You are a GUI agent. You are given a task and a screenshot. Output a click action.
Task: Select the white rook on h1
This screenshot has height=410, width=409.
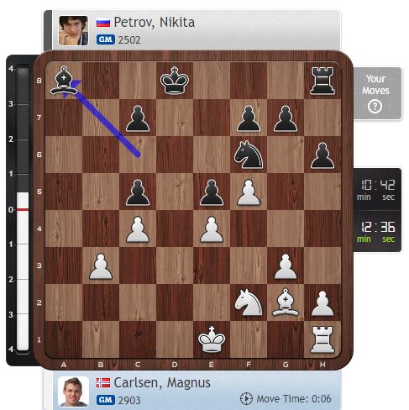[322, 339]
